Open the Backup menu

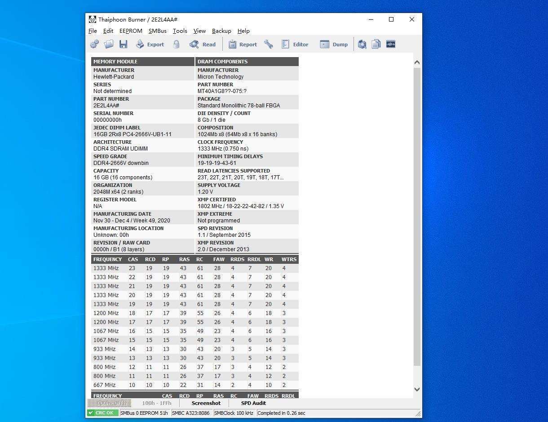pos(221,31)
